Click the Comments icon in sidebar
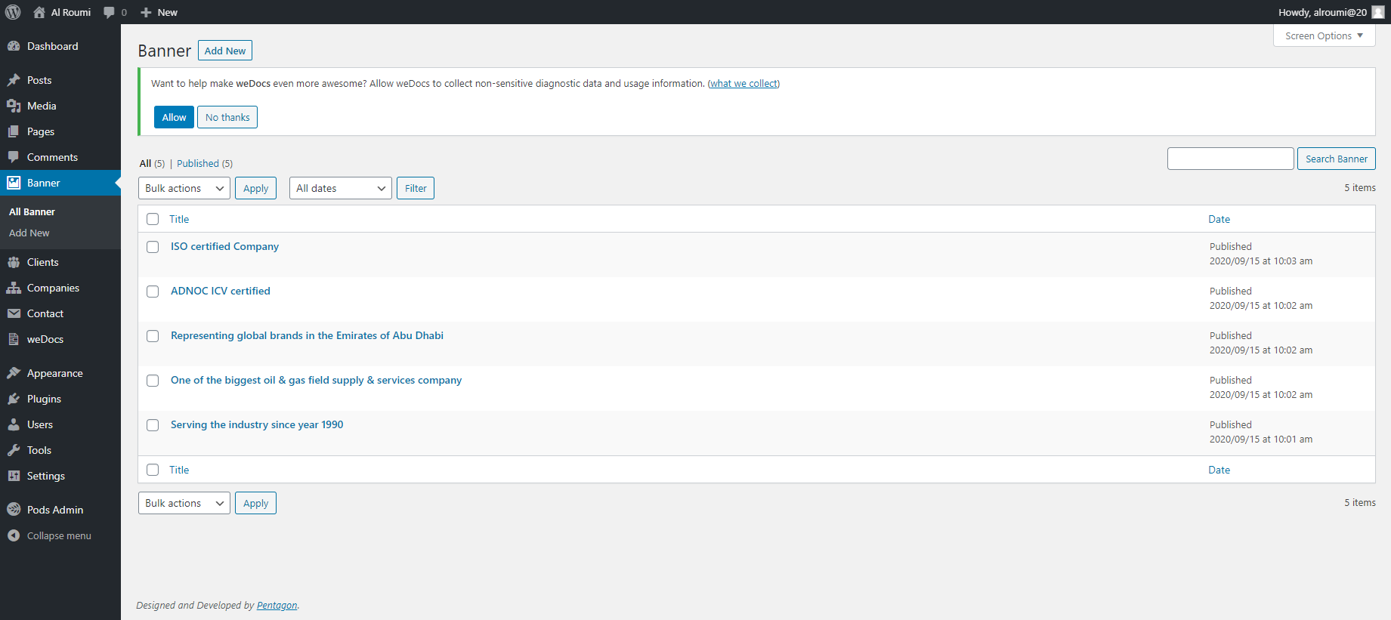The width and height of the screenshot is (1391, 620). (14, 157)
